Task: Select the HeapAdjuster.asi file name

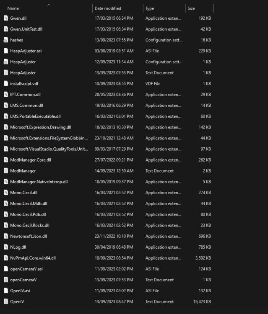Action: [x=26, y=51]
